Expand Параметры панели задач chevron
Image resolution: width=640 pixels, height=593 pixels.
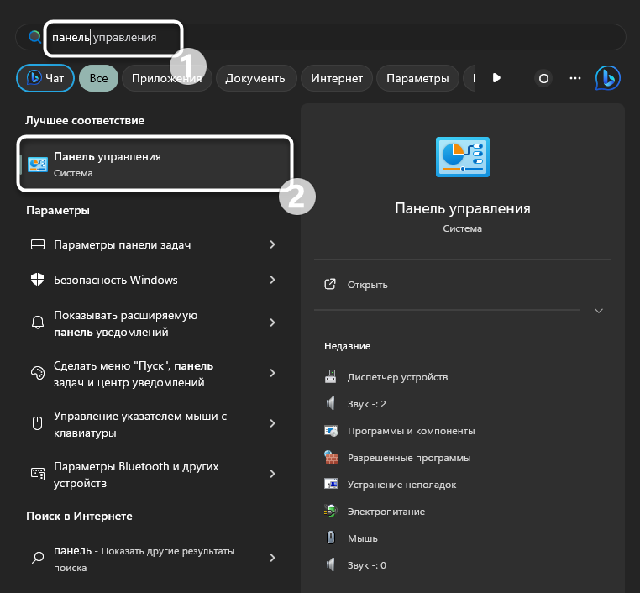(x=272, y=244)
